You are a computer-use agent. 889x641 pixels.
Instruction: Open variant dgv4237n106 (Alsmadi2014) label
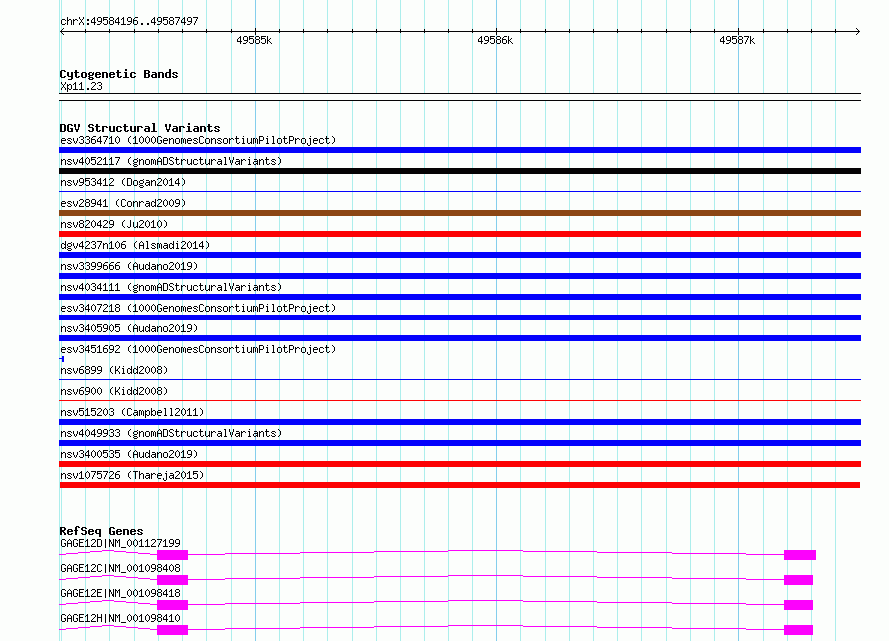(x=135, y=245)
